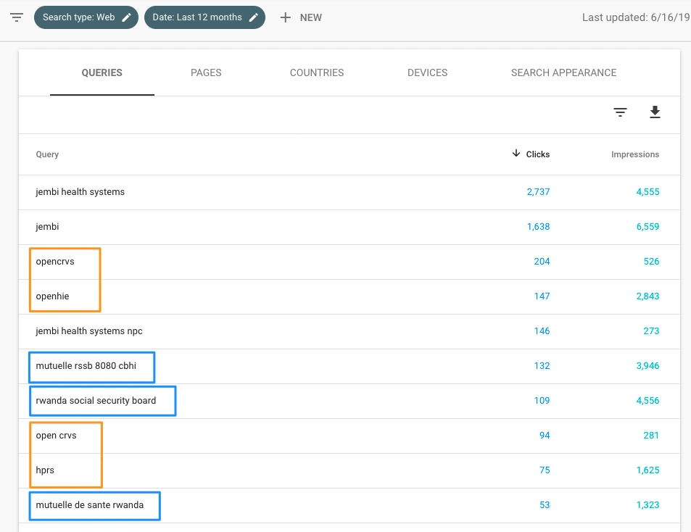Click the Query column header

(47, 154)
